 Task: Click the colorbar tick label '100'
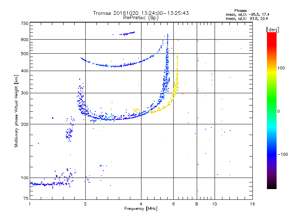click(x=281, y=68)
